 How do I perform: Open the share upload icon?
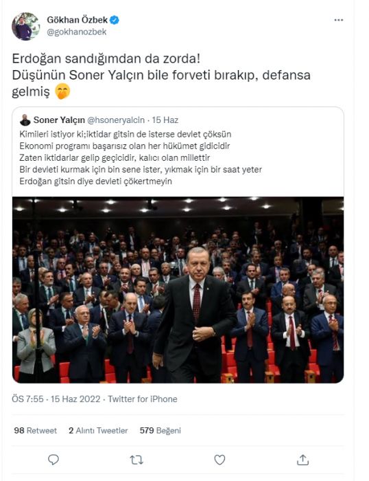[x=302, y=460]
